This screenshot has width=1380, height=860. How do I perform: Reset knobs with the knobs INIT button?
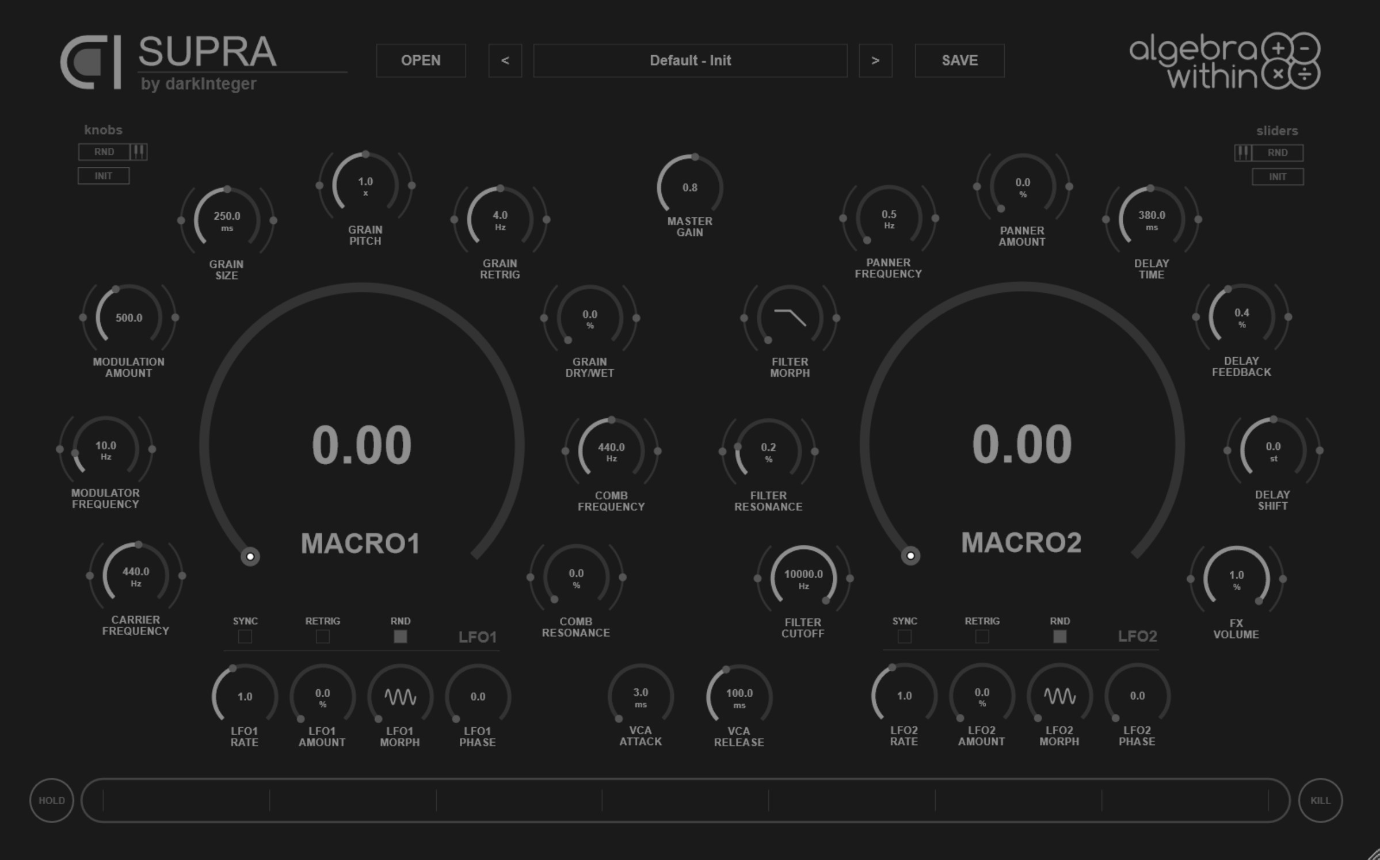104,176
